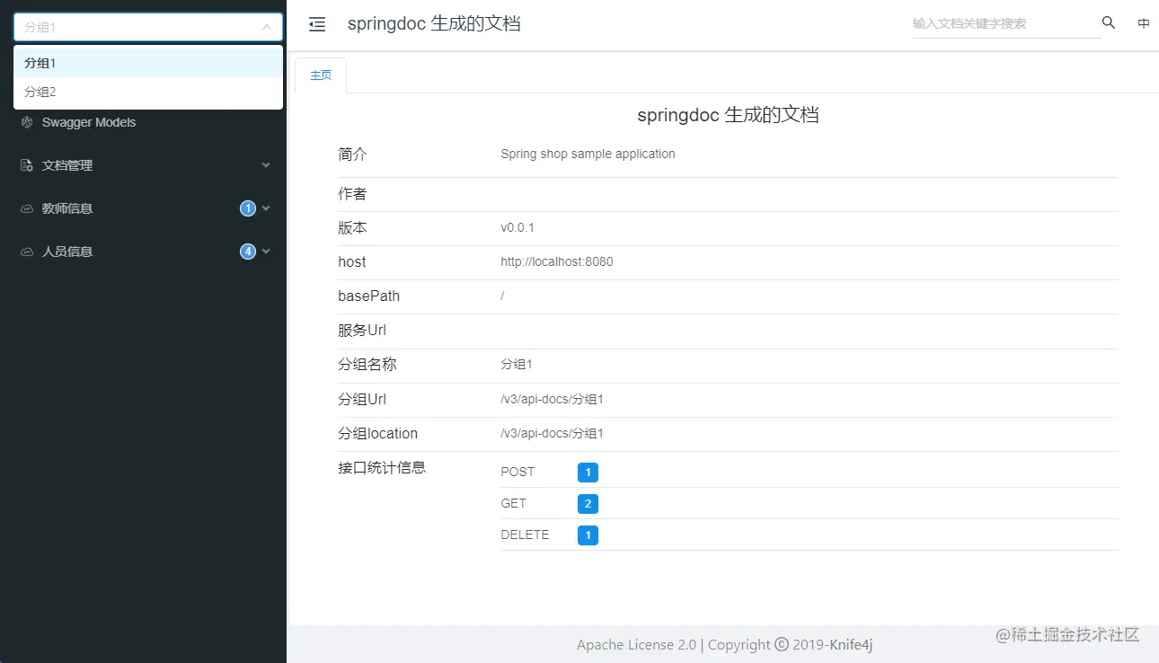The height and width of the screenshot is (663, 1159).
Task: Click the version value v0.0.1
Action: coord(518,228)
